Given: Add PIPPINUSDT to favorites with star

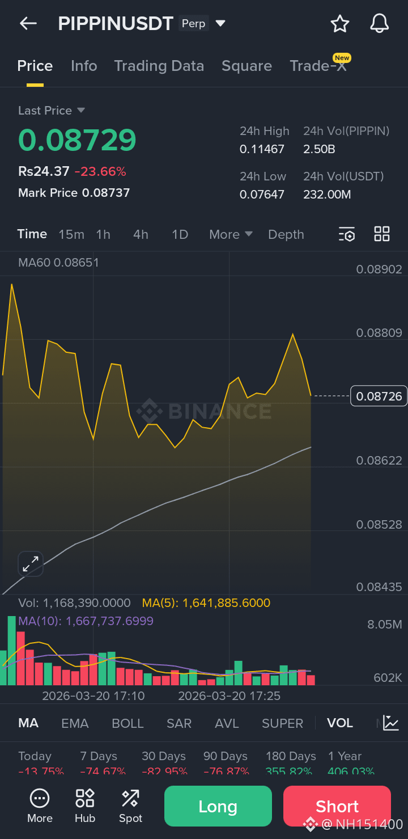Looking at the screenshot, I should pos(340,23).
